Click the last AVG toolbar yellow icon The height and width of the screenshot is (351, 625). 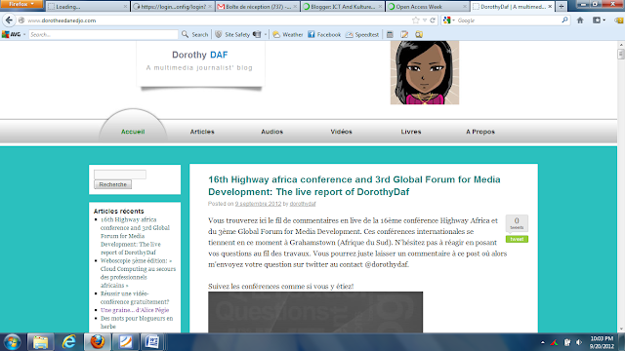[419, 35]
